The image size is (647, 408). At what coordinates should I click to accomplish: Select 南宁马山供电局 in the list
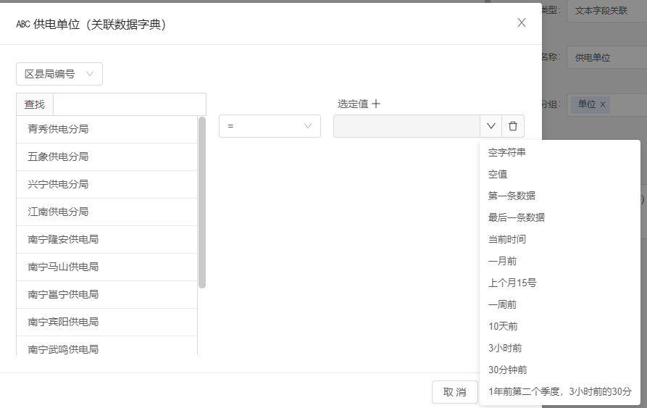pos(63,267)
